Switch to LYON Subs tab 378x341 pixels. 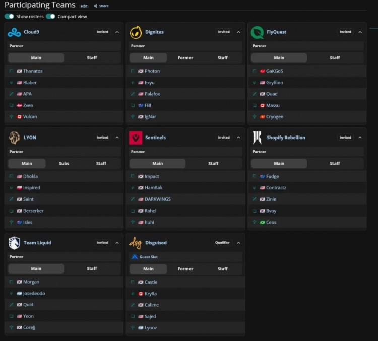[x=64, y=163]
